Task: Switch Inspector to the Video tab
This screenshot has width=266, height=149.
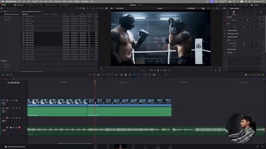Action: click(x=227, y=13)
